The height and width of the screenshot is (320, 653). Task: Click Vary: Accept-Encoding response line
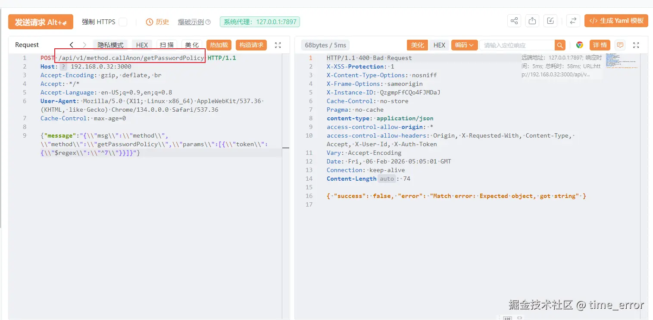(364, 153)
